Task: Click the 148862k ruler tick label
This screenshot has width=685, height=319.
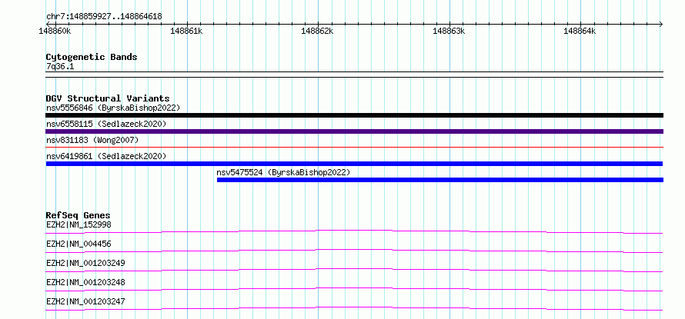Action: tap(318, 31)
